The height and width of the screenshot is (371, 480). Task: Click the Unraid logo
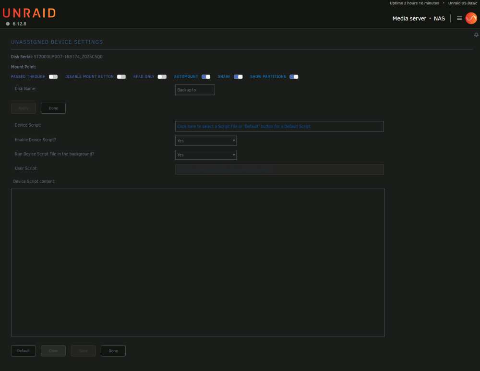click(29, 13)
